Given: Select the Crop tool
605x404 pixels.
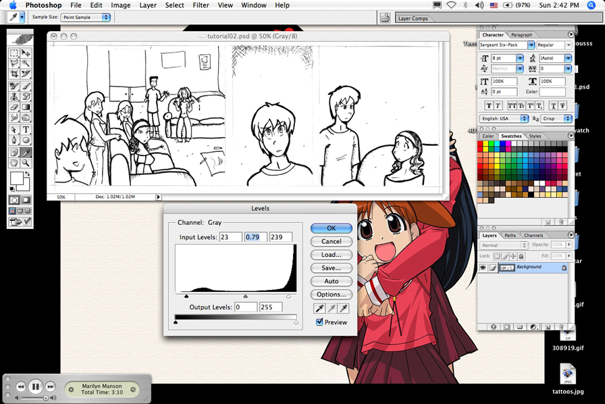Looking at the screenshot, I should tap(14, 74).
